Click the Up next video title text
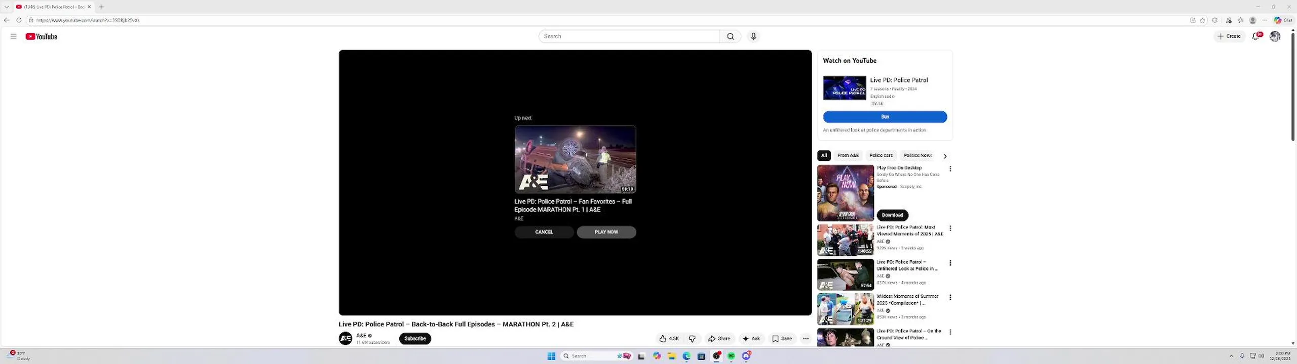The width and height of the screenshot is (1297, 364). coord(573,205)
